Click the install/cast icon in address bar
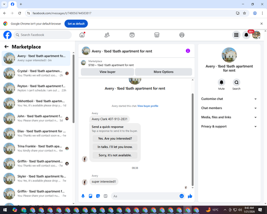The image size is (267, 214). [238, 13]
